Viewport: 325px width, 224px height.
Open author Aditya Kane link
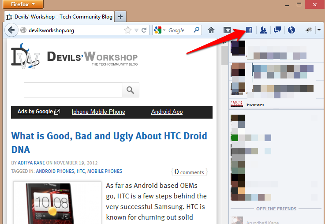coord(31,163)
